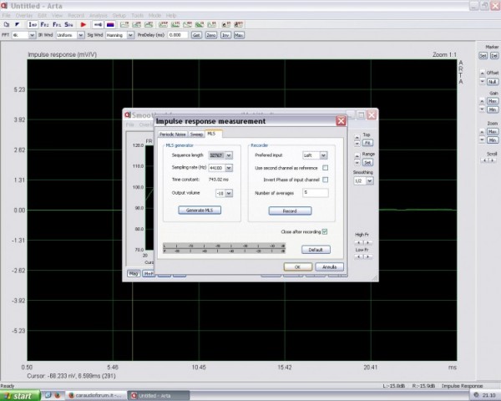Open the Record menu

coord(76,15)
